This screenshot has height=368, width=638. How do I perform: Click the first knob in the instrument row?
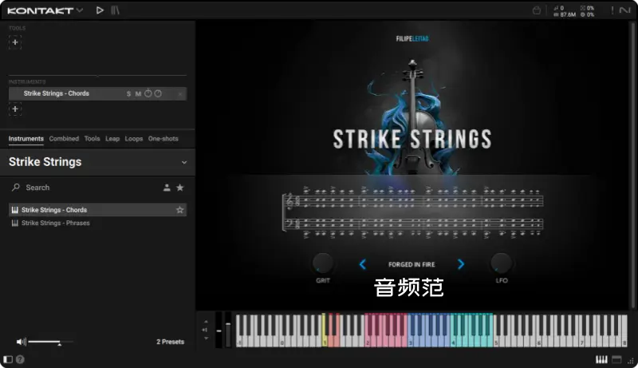pos(148,93)
